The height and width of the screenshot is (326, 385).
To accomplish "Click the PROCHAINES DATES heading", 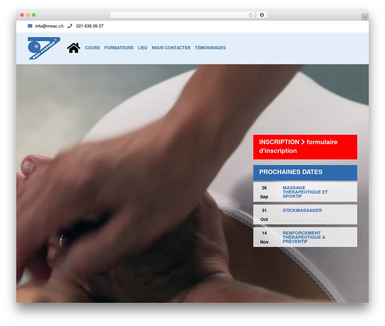I will 291,172.
